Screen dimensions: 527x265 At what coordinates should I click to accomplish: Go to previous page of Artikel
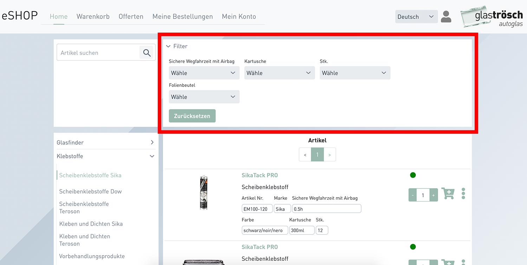click(x=305, y=155)
